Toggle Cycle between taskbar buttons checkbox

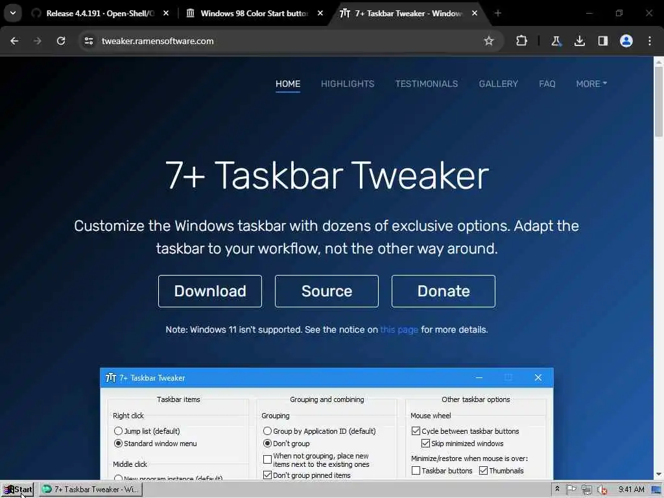pos(416,431)
